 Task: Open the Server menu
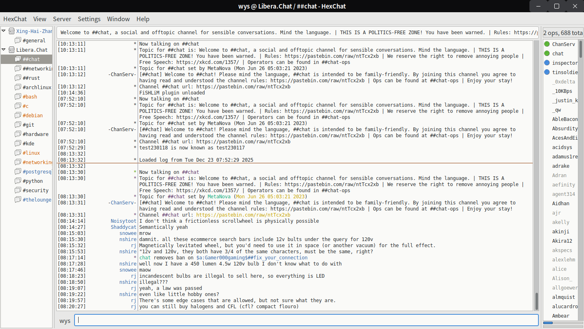[62, 19]
